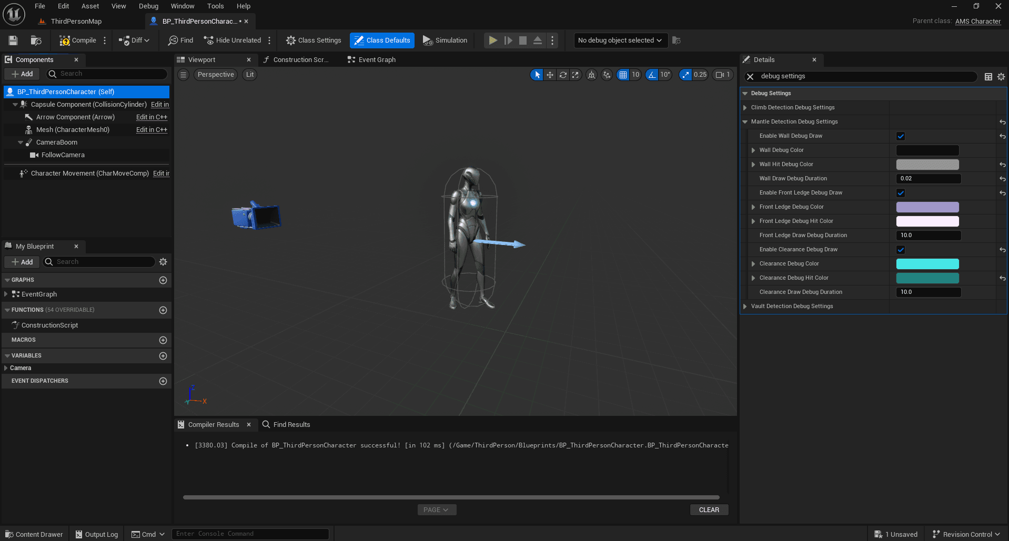This screenshot has height=541, width=1009.
Task: Uncheck Enable Clearance Debug Draw
Action: [901, 250]
